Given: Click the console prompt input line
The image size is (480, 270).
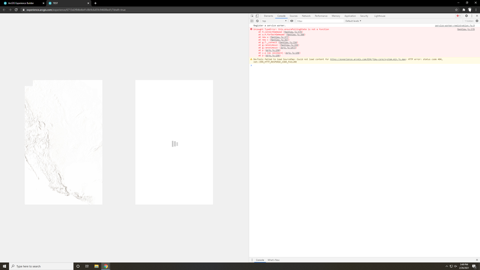Looking at the screenshot, I should click(364, 65).
